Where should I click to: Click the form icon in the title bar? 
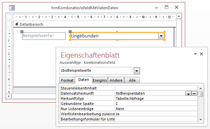click(x=12, y=8)
